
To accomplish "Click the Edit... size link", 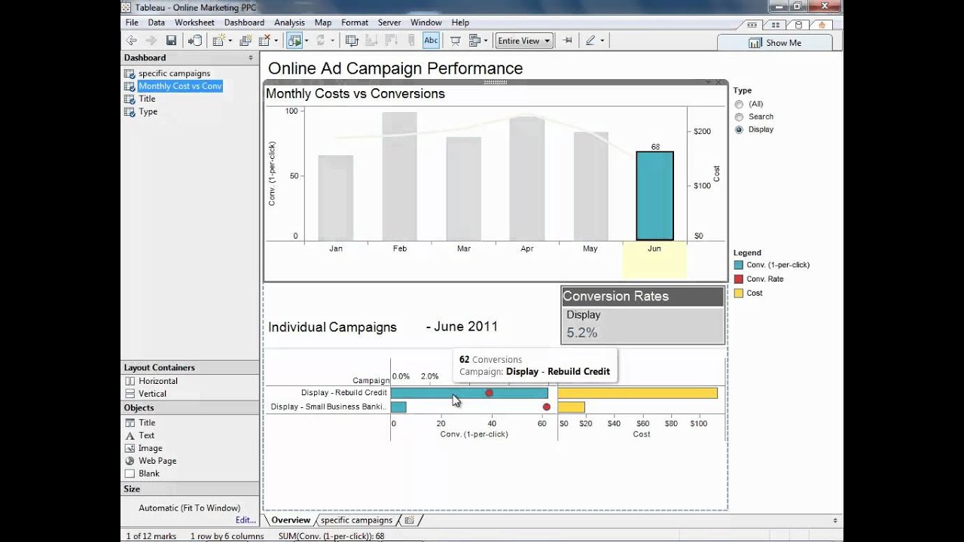I will point(246,519).
